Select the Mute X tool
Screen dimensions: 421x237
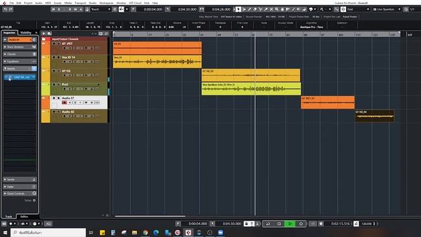(x=272, y=9)
